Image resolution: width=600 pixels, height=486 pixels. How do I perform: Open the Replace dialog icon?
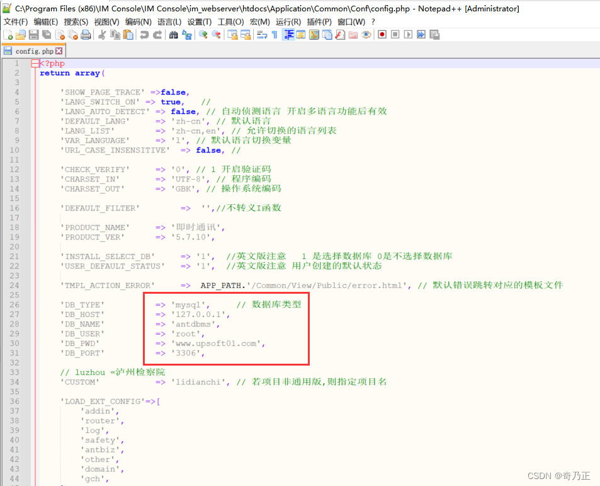(x=187, y=35)
